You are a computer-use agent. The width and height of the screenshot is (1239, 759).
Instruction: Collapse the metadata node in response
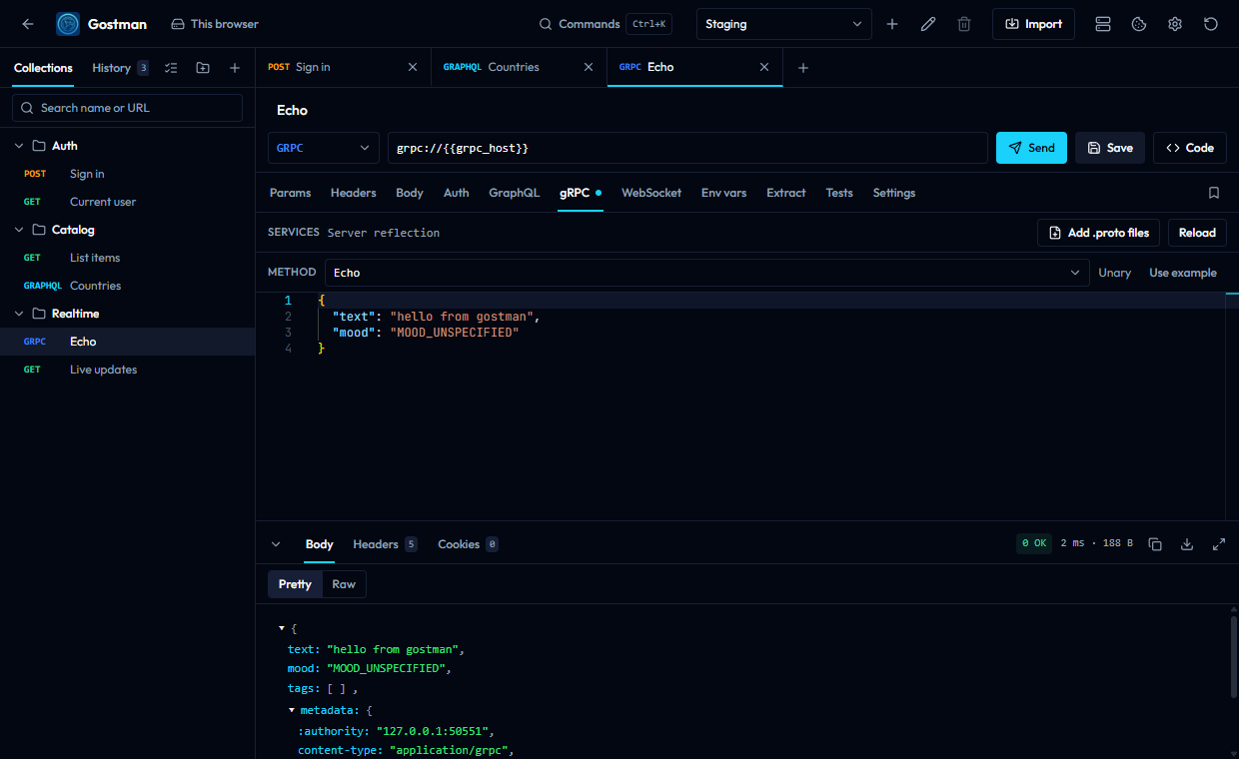pos(292,710)
